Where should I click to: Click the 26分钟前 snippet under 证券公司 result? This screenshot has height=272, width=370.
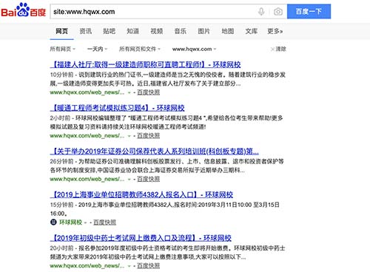pos(167,166)
